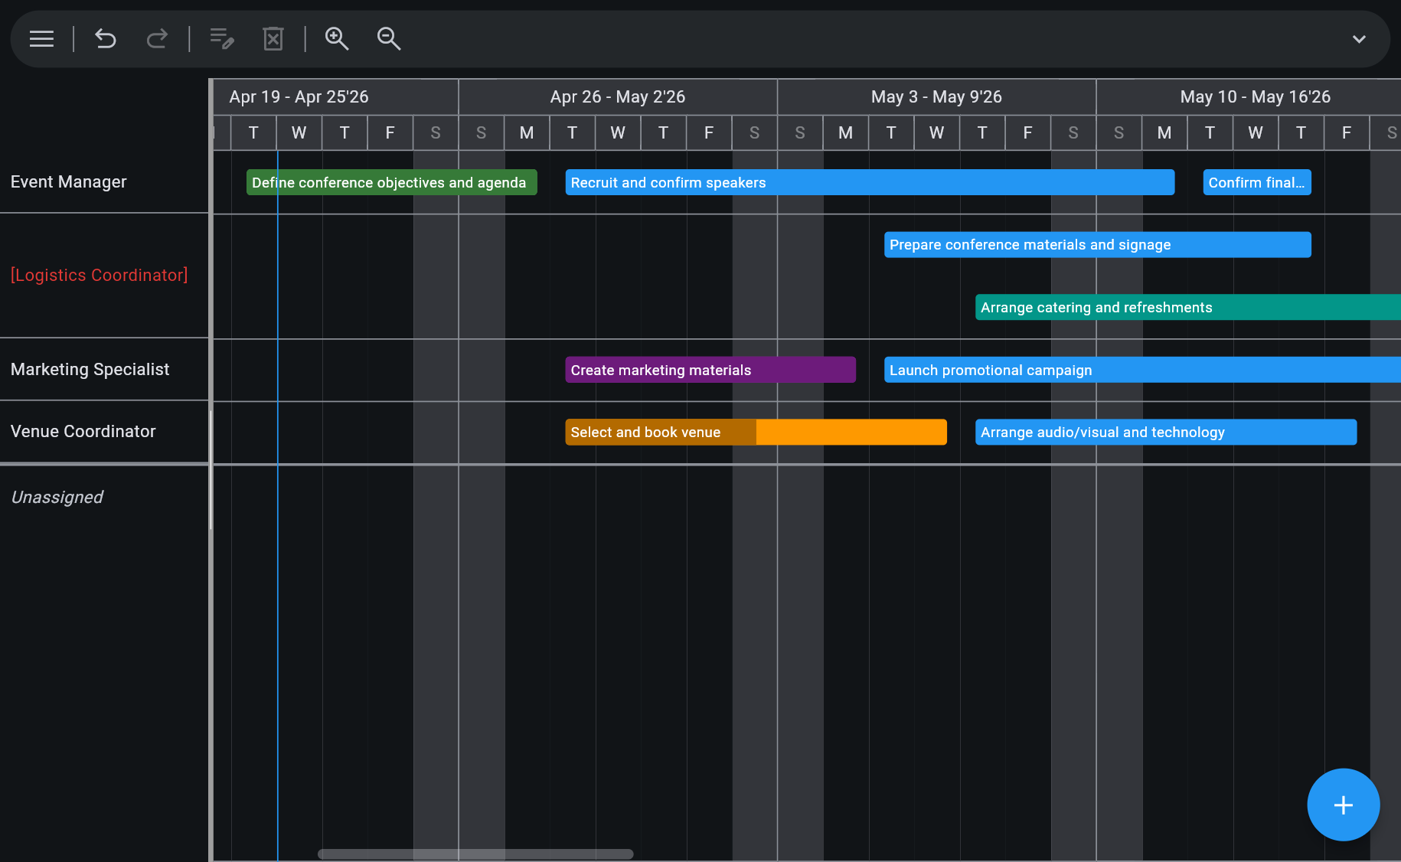Click the May 3 - May 9'26 week header
This screenshot has width=1401, height=862.
pyautogui.click(x=936, y=97)
